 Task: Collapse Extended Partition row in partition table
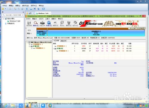53,49
